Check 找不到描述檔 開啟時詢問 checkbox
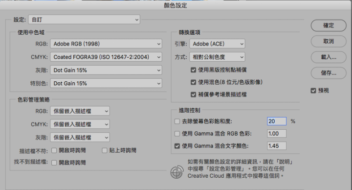The width and height of the screenshot is (352, 190). pos(54,163)
